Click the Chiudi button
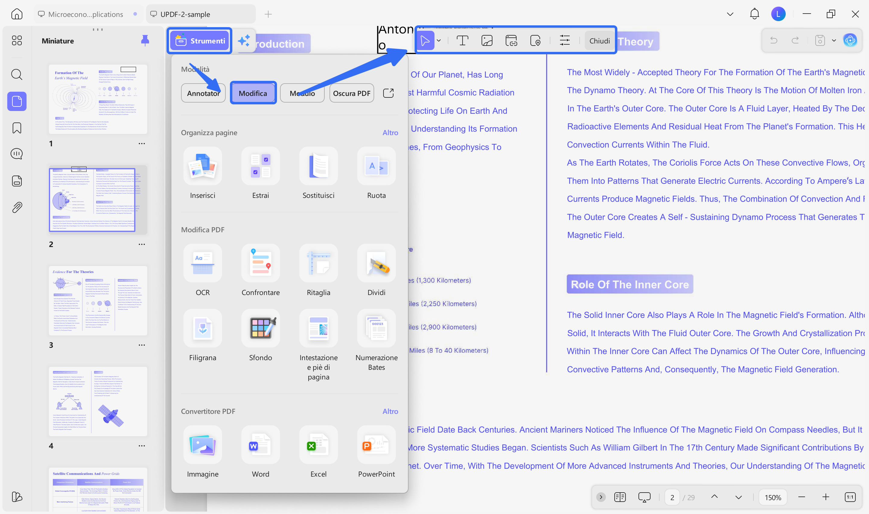 (600, 40)
